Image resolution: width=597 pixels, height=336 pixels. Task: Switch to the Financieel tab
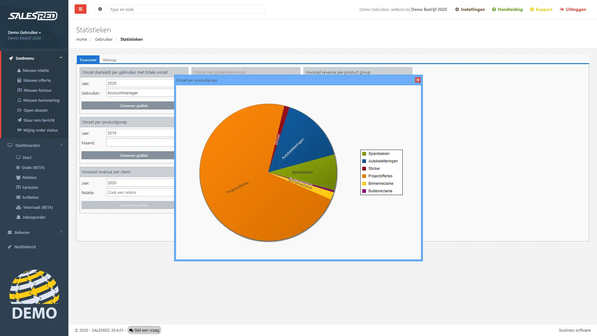pyautogui.click(x=88, y=60)
